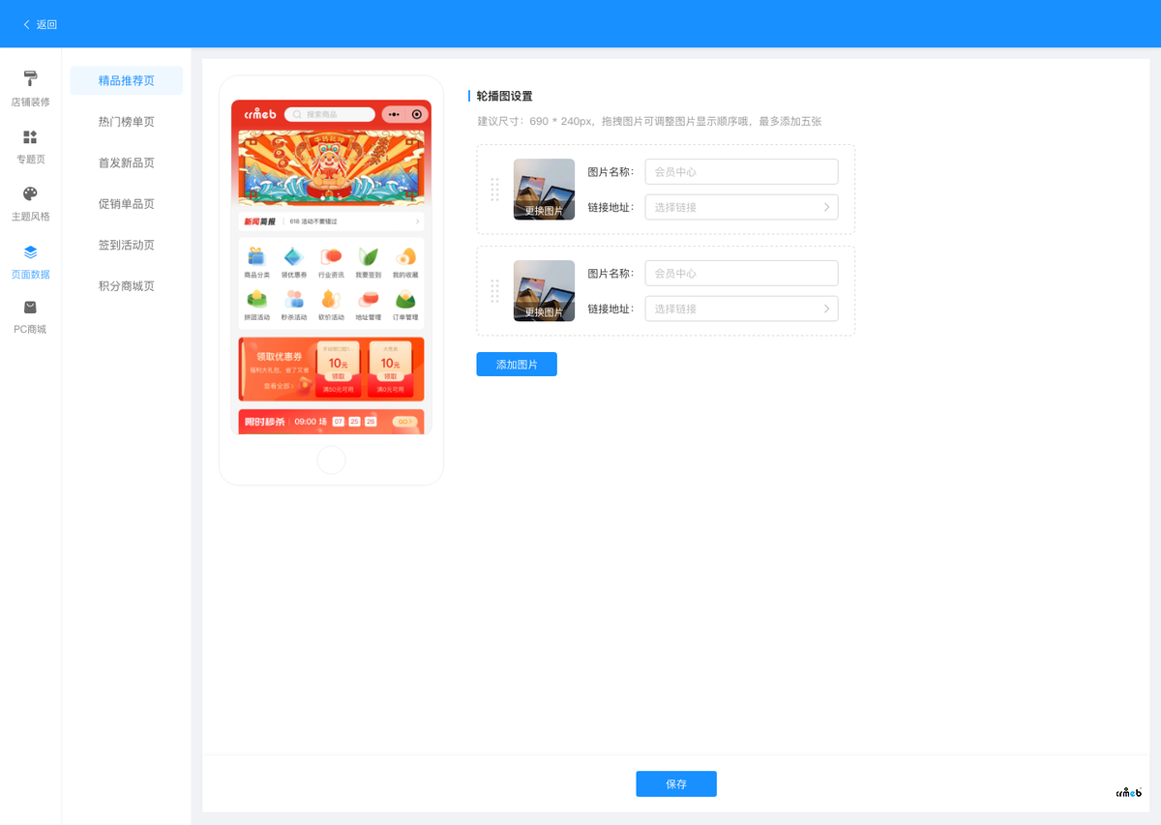
Task: Click the 我的收藏 egg icon in the phone preview
Action: click(405, 256)
